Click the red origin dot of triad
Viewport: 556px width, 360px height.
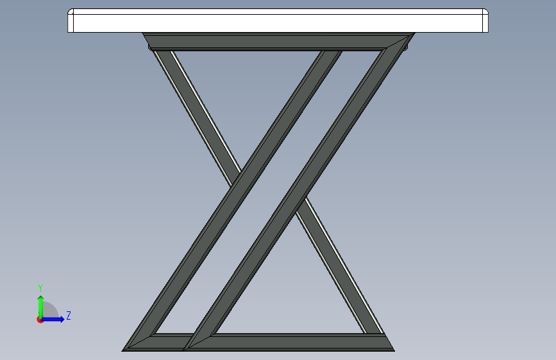pyautogui.click(x=39, y=320)
